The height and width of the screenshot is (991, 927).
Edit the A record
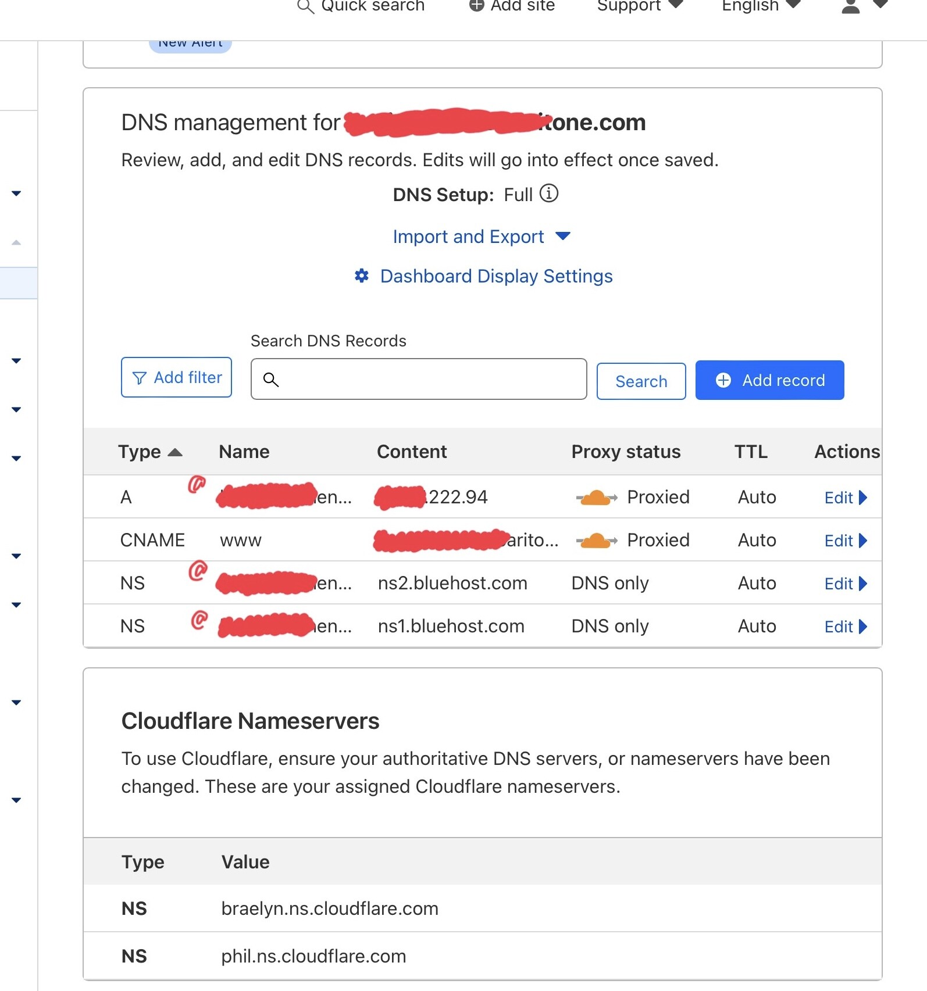click(846, 498)
